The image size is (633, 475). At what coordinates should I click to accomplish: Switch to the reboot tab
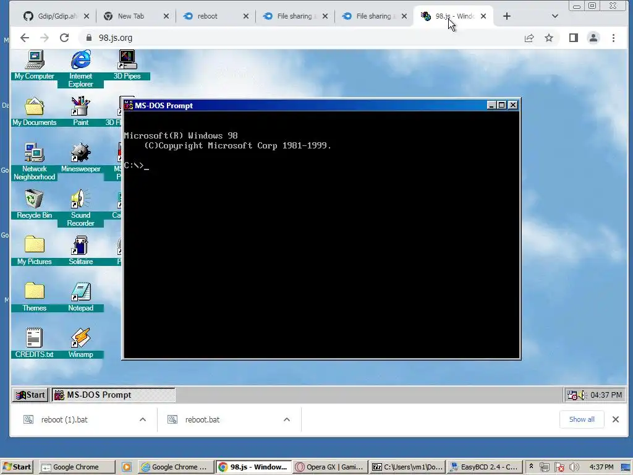216,16
